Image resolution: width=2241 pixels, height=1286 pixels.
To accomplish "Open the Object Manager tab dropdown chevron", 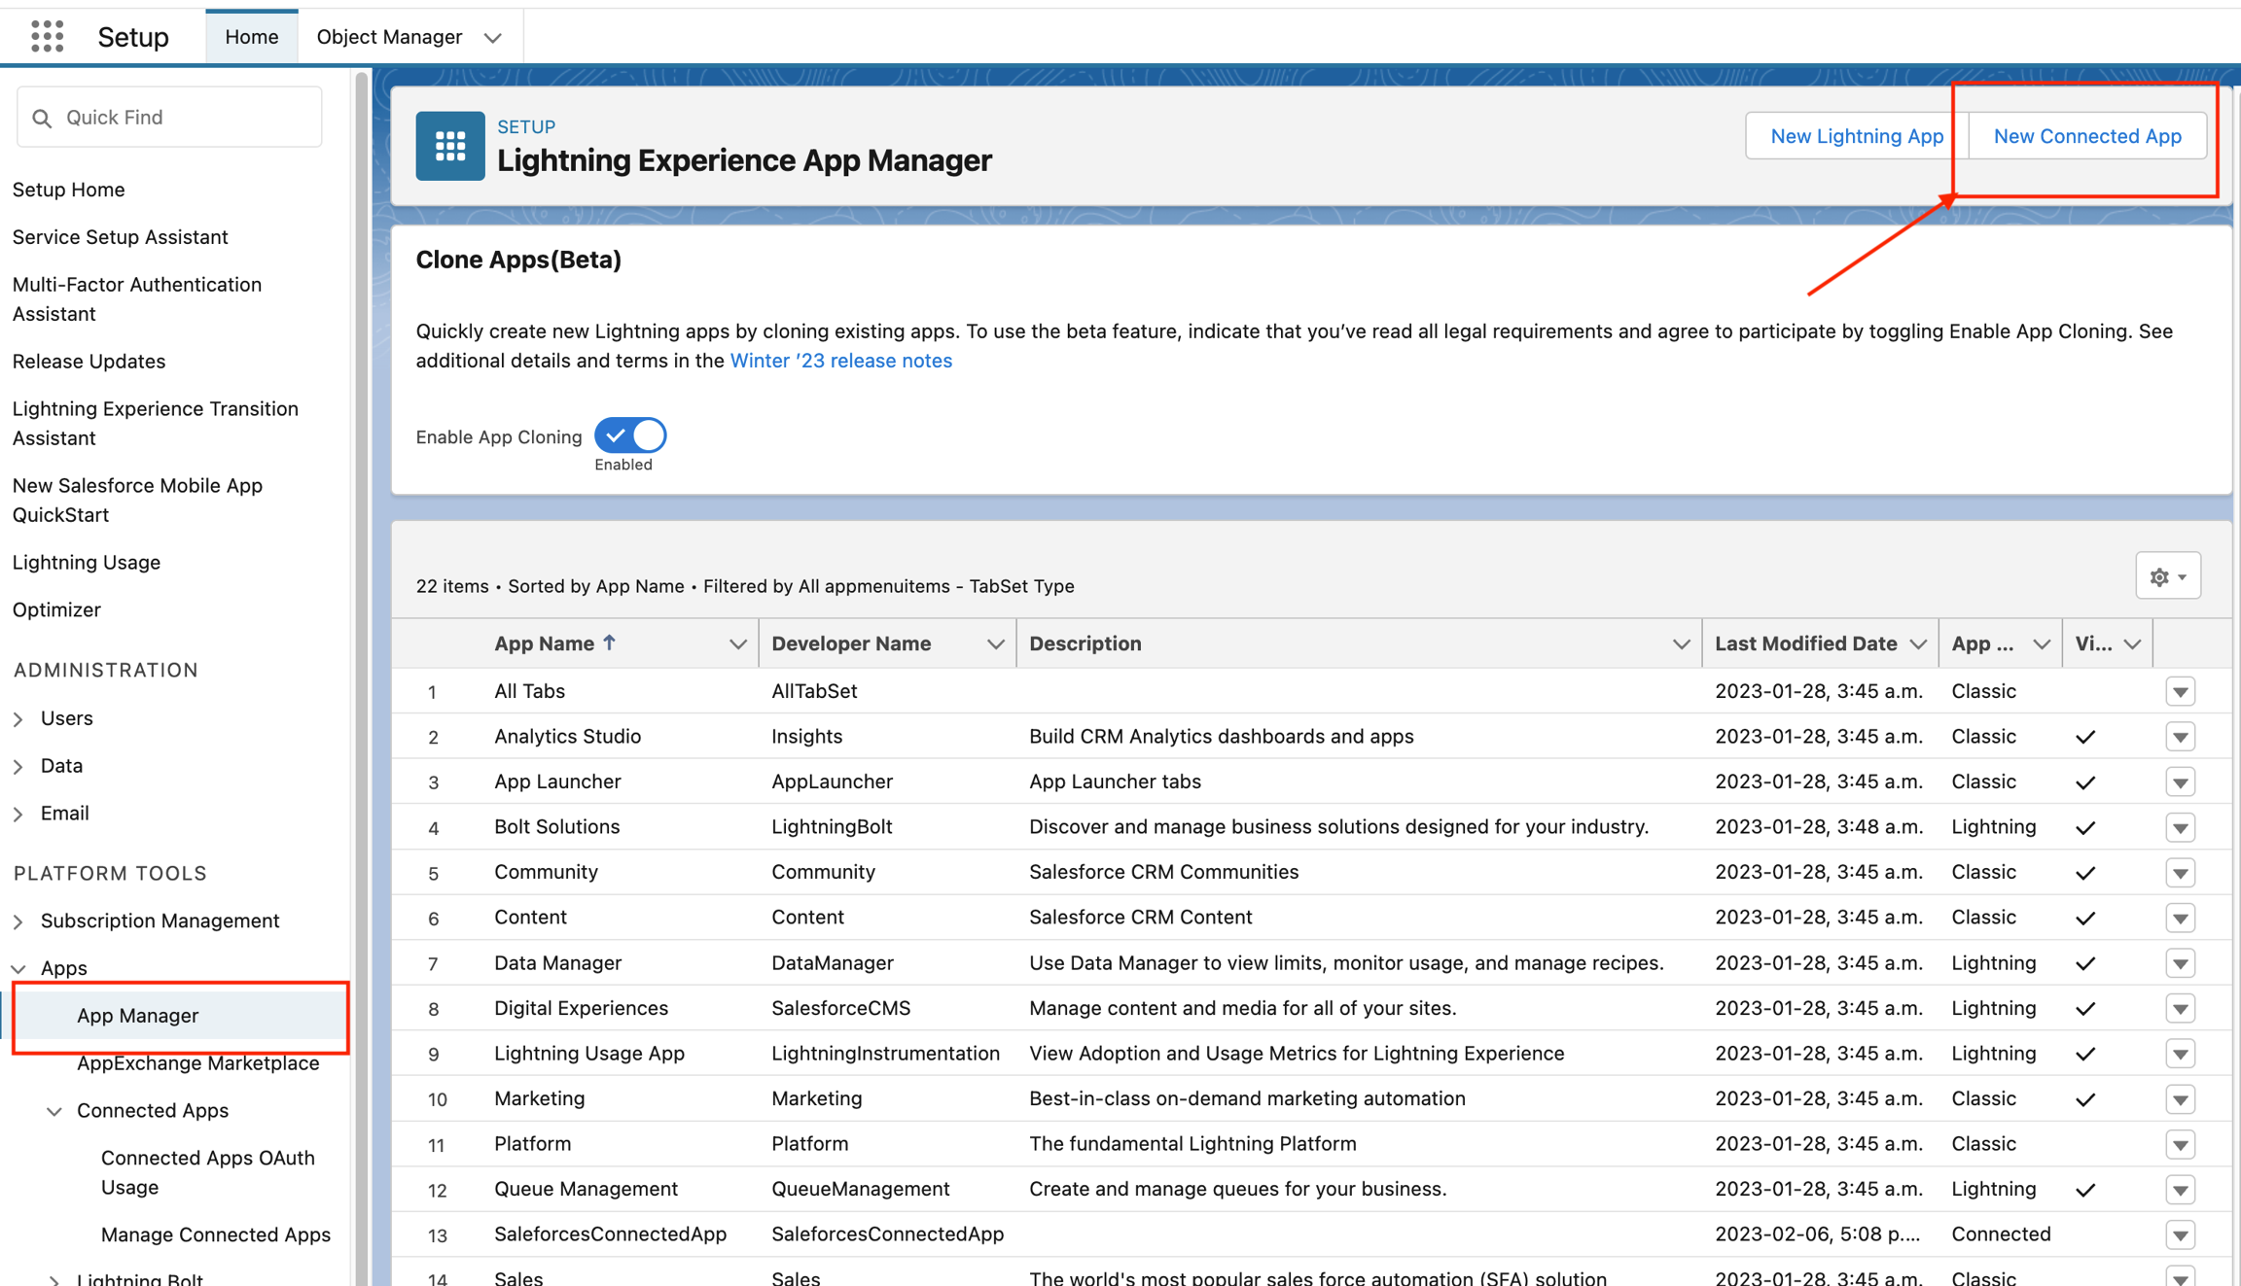I will (493, 38).
